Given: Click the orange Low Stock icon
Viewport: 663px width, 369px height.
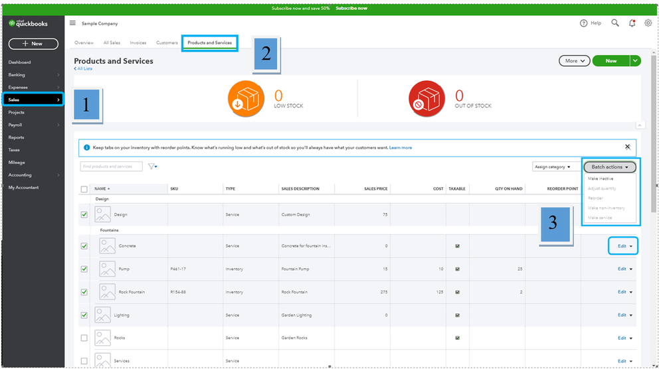Looking at the screenshot, I should point(247,100).
